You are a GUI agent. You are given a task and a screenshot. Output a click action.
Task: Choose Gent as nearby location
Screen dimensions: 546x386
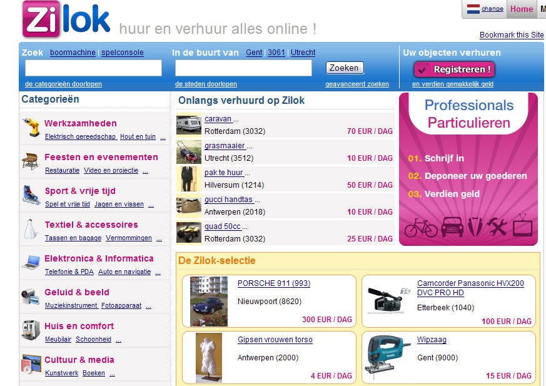point(254,53)
